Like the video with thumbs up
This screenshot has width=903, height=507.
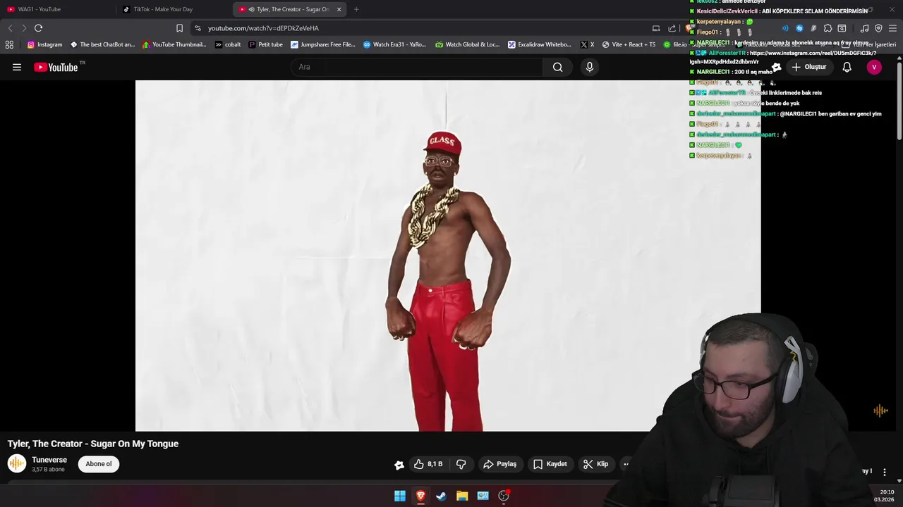[x=428, y=464]
